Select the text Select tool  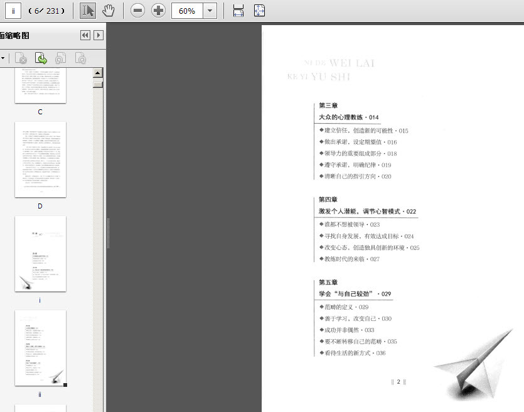(x=88, y=11)
